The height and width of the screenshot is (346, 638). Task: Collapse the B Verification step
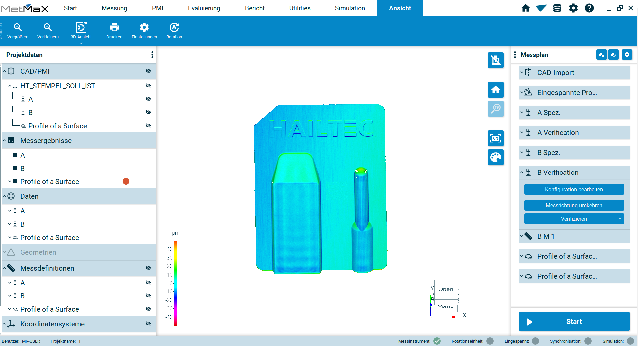coord(522,172)
